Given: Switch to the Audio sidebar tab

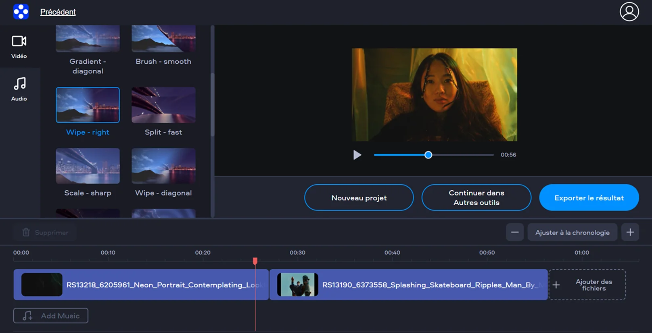Looking at the screenshot, I should (19, 89).
